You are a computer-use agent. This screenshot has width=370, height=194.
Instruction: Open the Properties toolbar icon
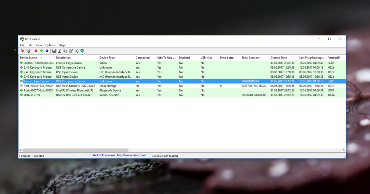71,51
